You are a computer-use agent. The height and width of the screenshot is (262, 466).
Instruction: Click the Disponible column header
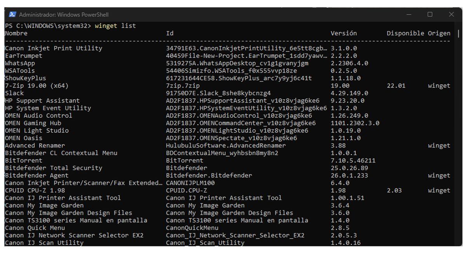[x=405, y=33]
